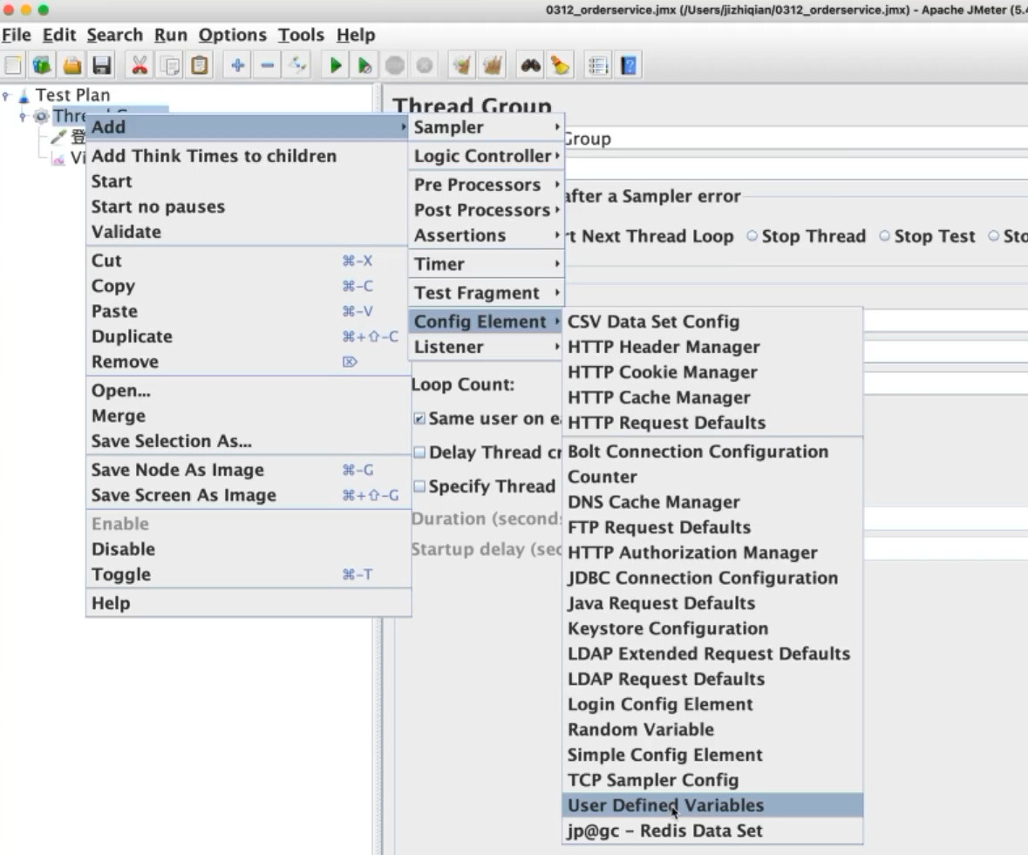Click the Paste clipboard toolbar icon
This screenshot has height=855, width=1028.
[200, 65]
